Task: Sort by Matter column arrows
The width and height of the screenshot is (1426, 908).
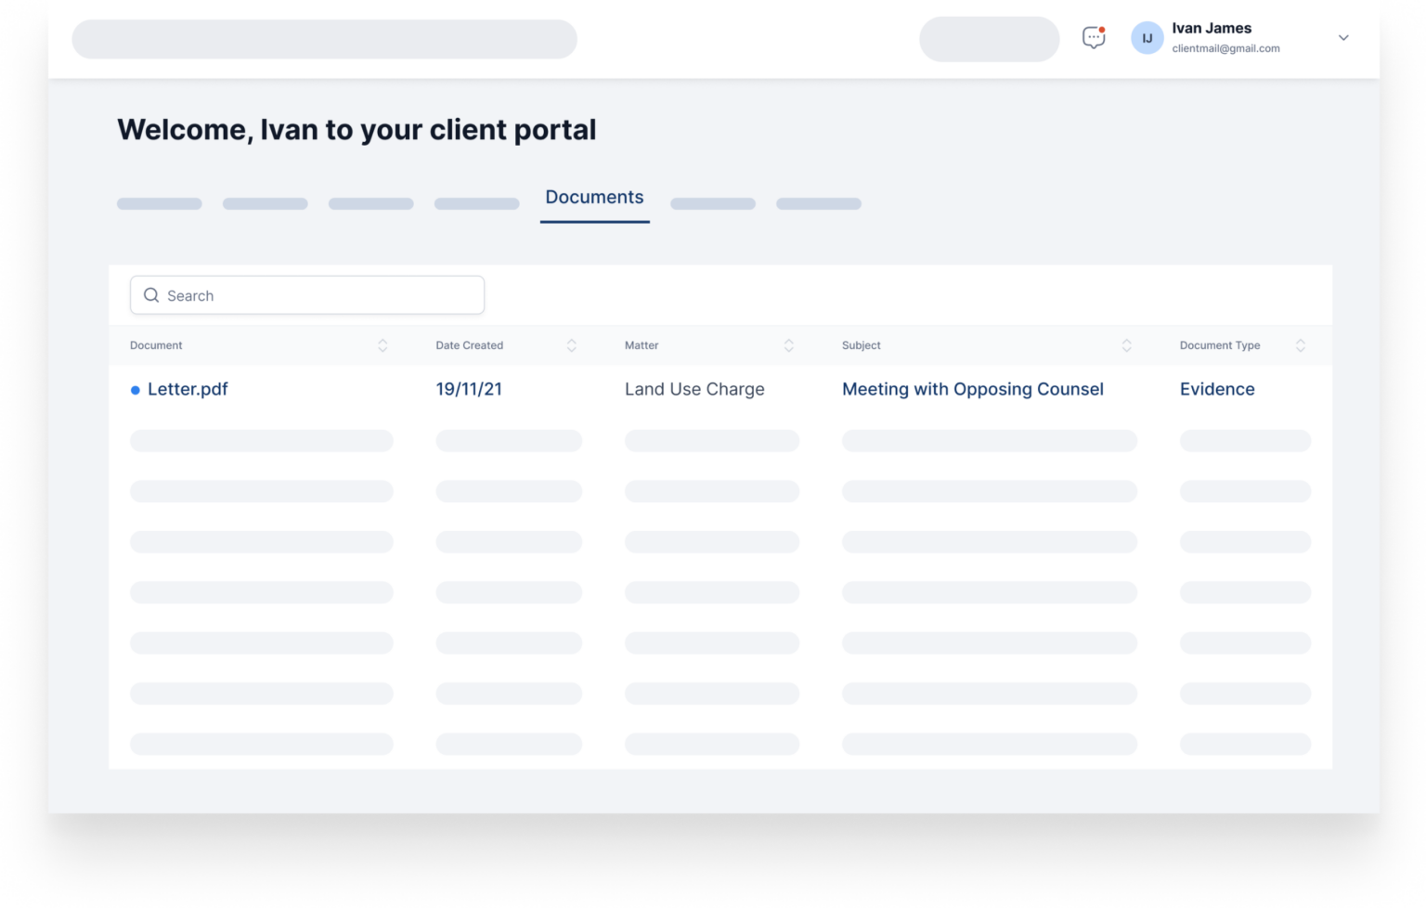Action: [788, 345]
